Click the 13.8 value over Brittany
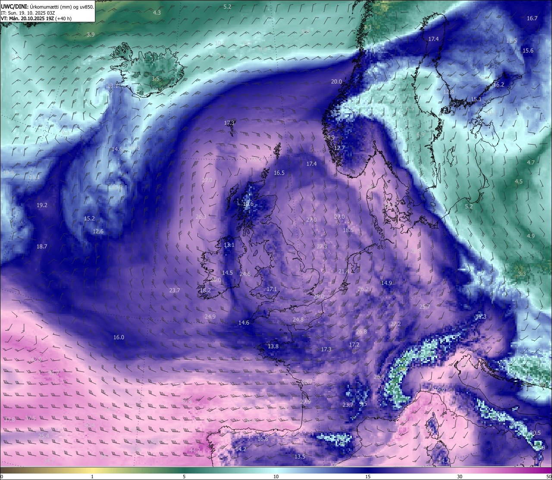The image size is (552, 480). (x=273, y=347)
